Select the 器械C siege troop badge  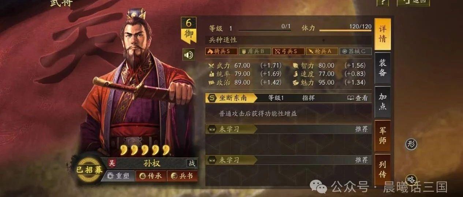[x=355, y=51]
